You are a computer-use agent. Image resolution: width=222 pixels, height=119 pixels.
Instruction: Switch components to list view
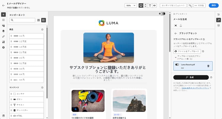coord(44,20)
